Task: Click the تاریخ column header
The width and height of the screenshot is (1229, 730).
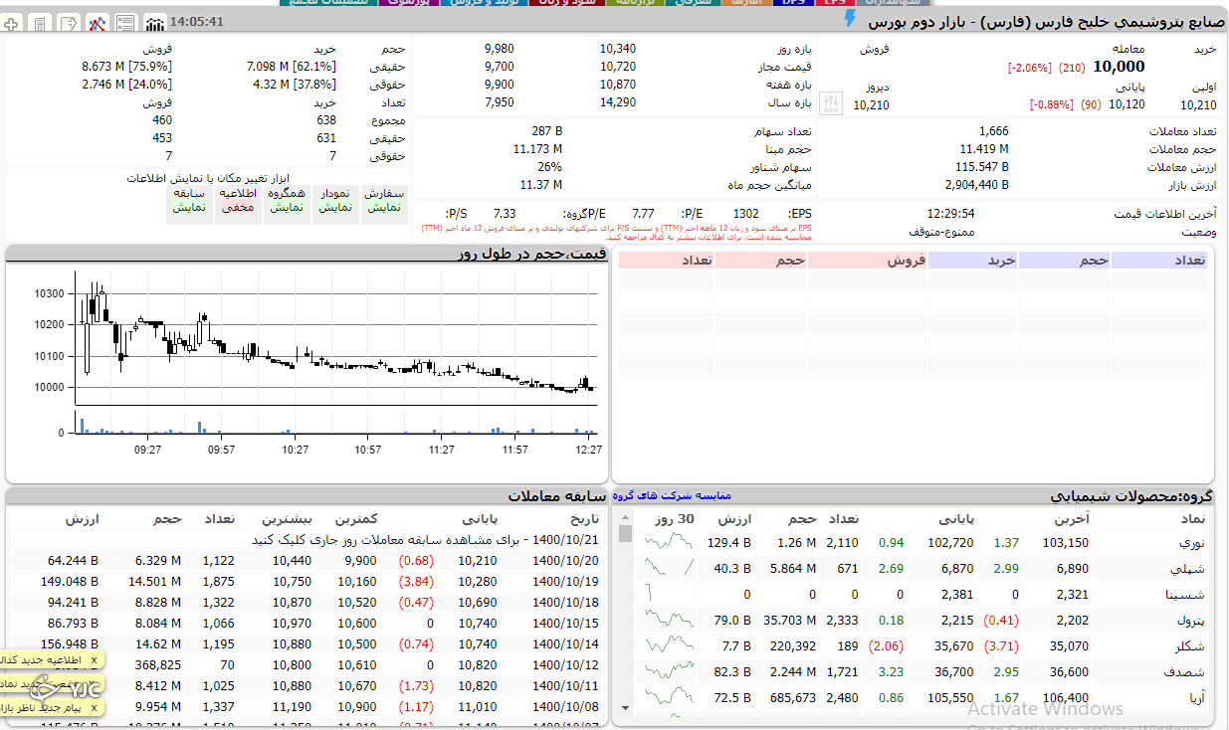Action: pos(584,519)
